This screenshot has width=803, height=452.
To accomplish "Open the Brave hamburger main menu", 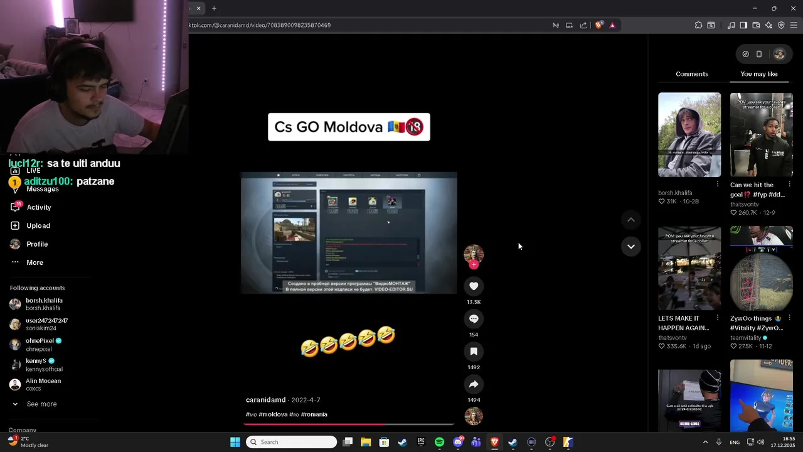I will click(x=794, y=25).
